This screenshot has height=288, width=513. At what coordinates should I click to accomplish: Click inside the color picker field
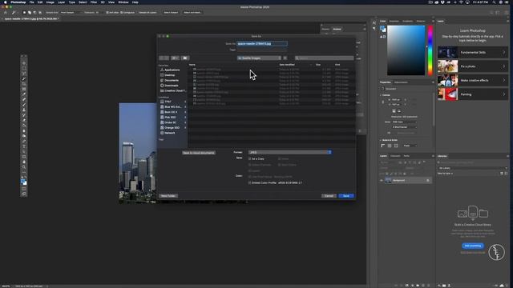406,50
